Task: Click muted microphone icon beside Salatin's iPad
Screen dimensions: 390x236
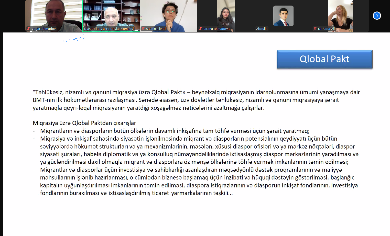Action: pos(143,29)
